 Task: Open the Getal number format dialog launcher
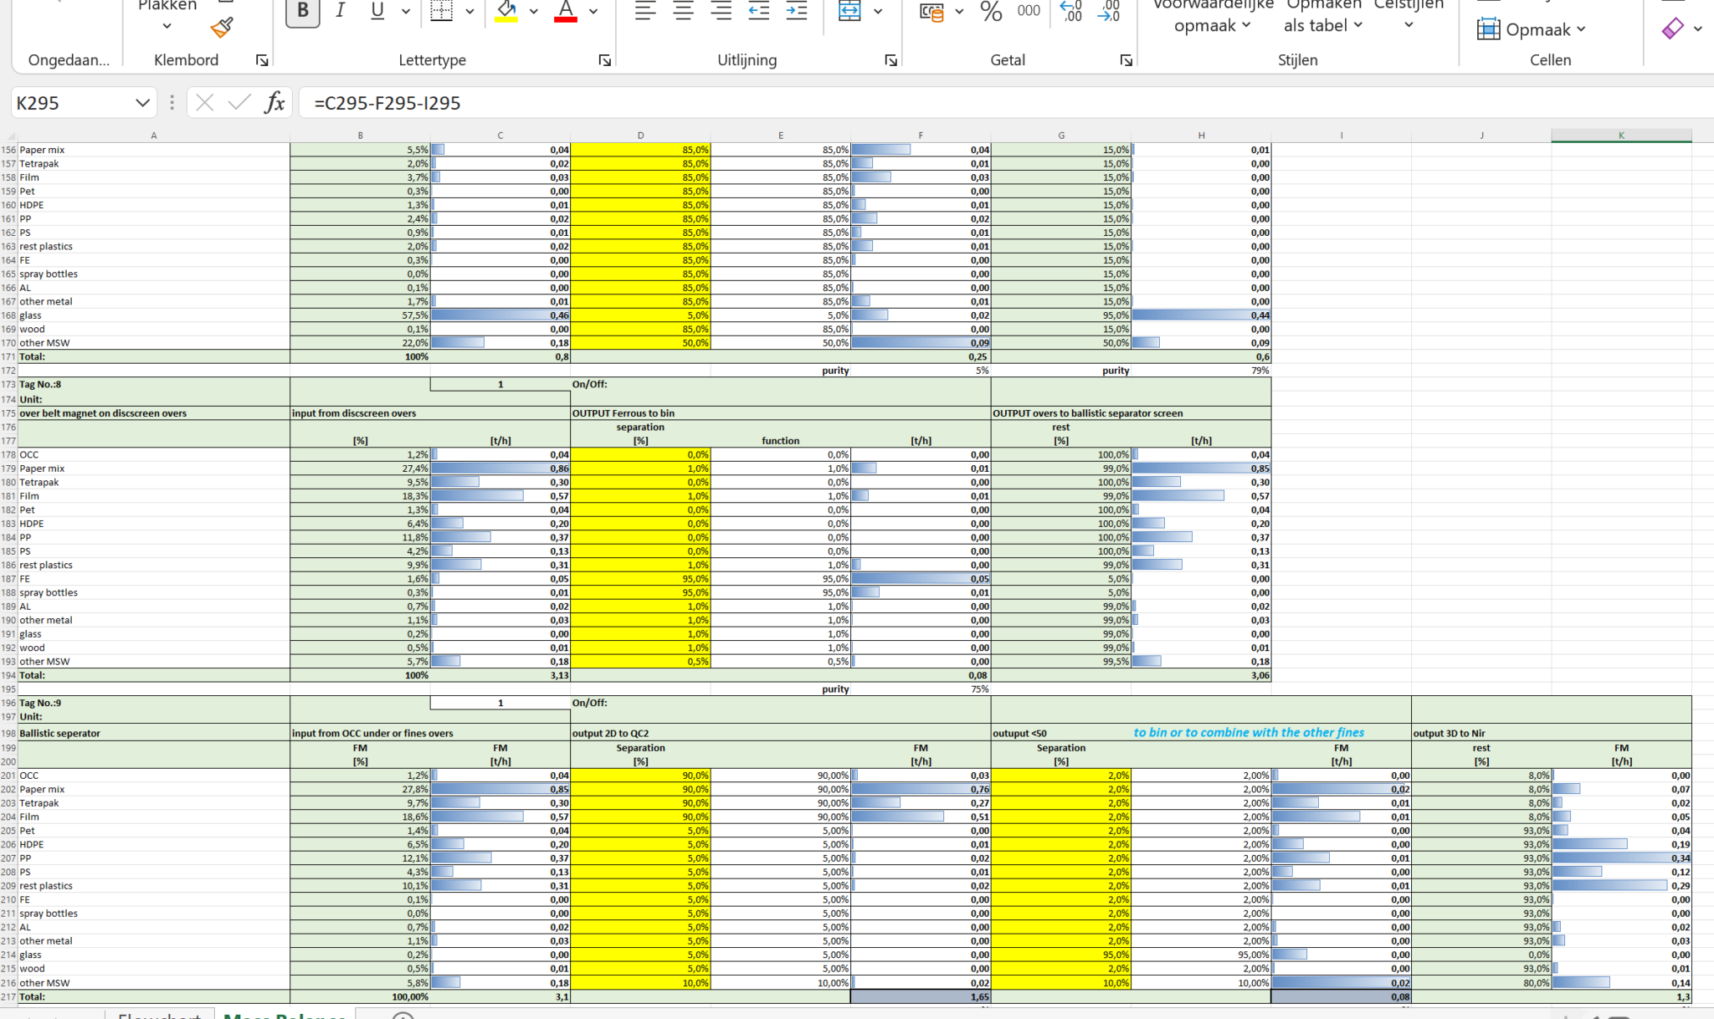tap(1126, 60)
